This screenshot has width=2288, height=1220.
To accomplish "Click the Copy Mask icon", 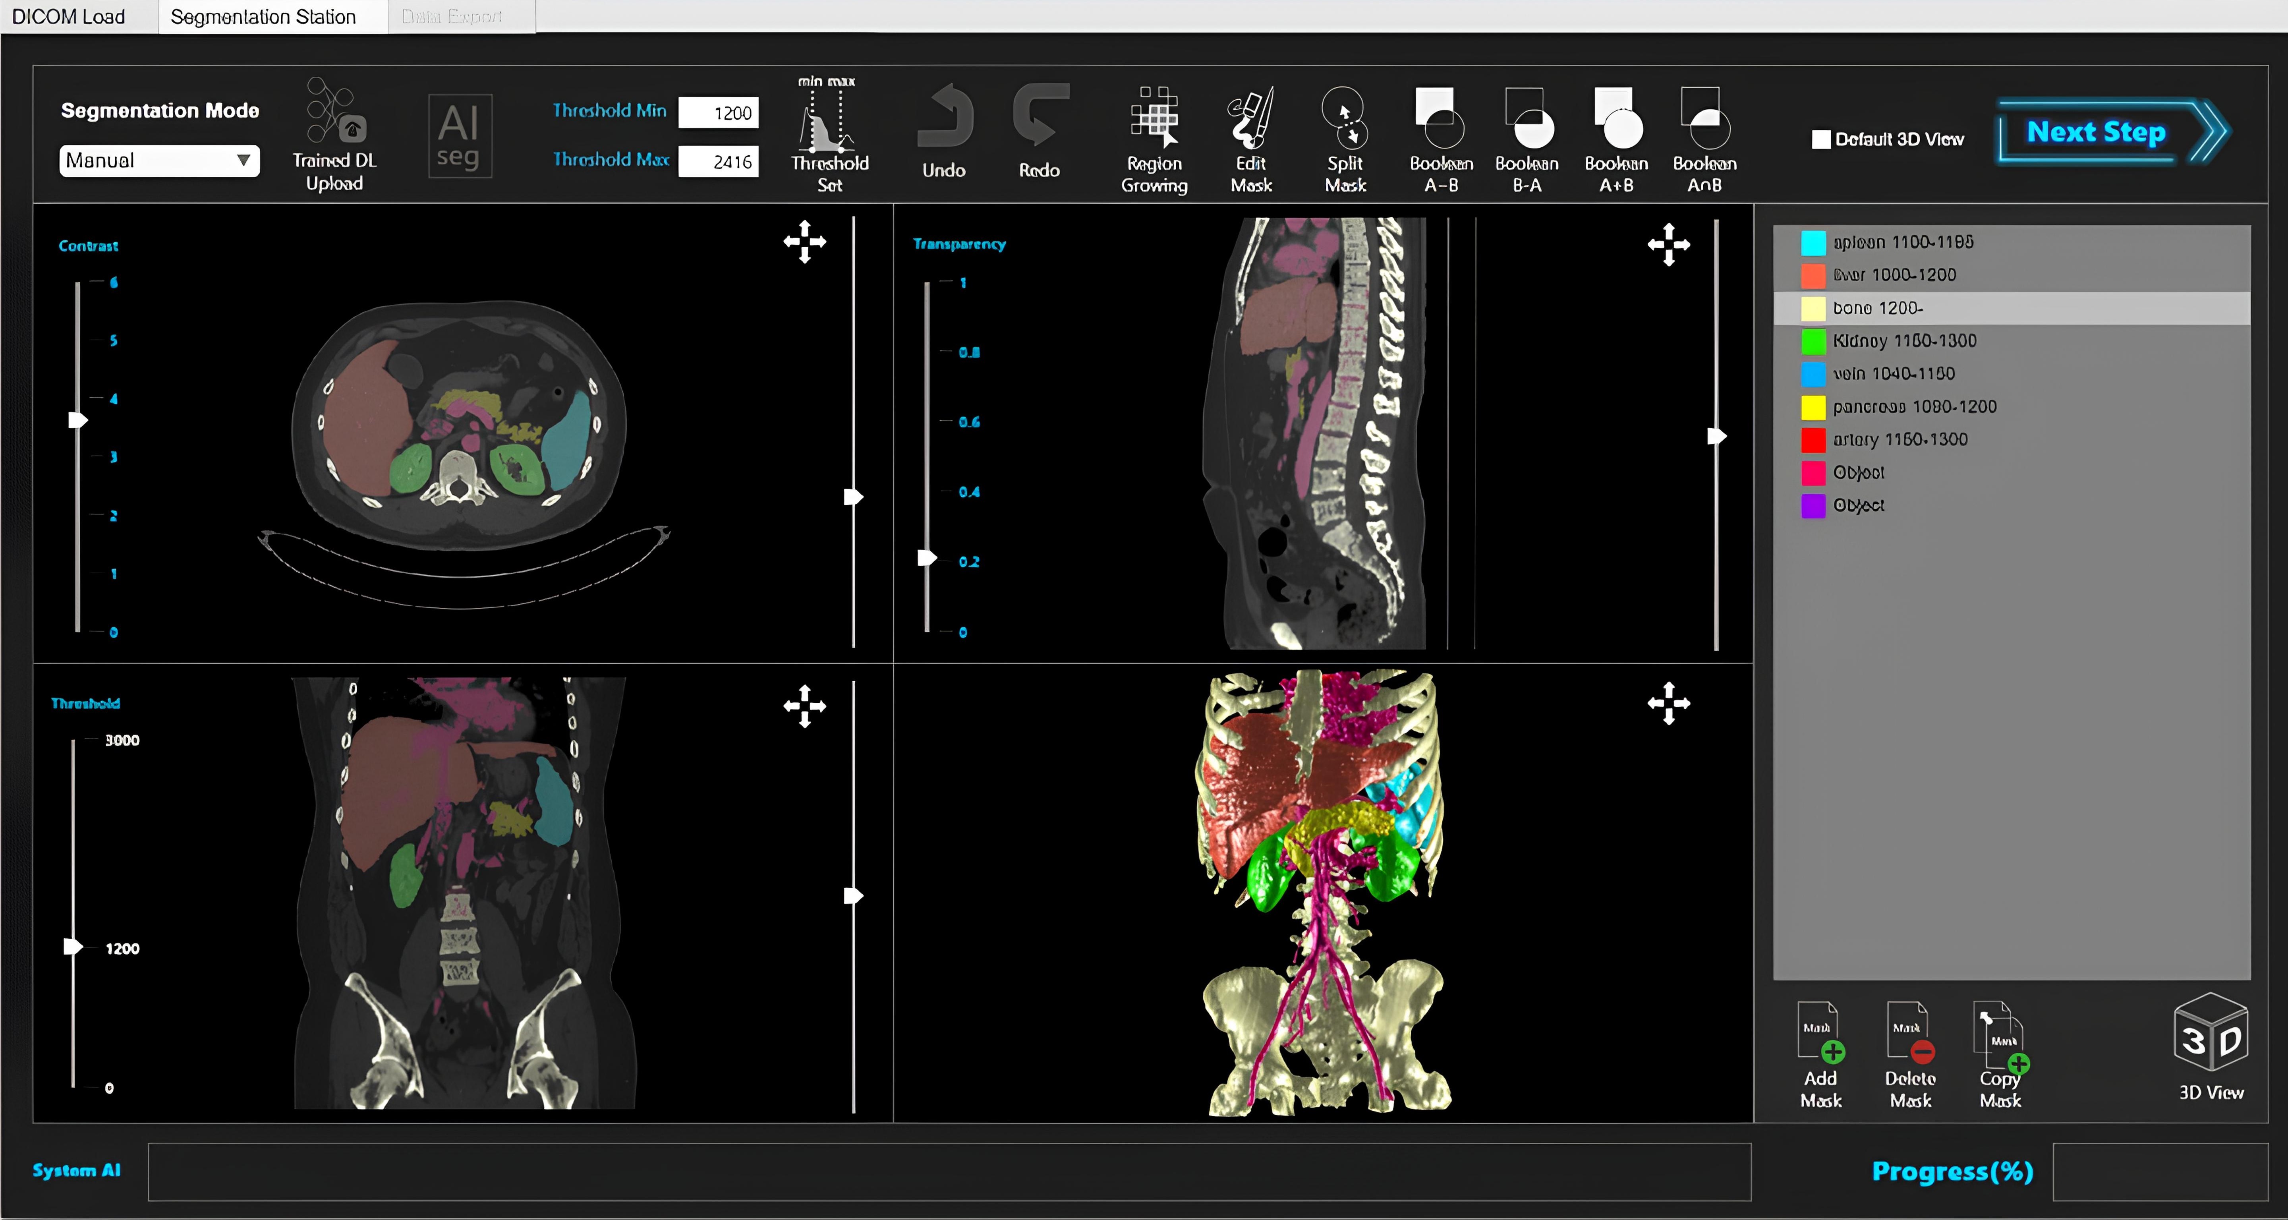I will pos(1999,1035).
